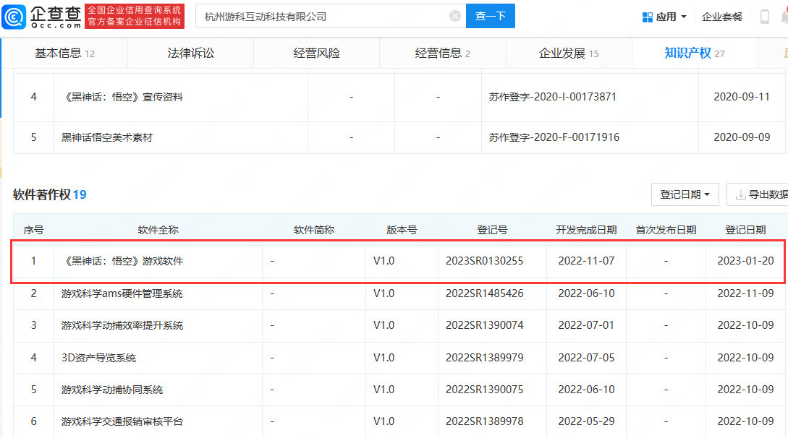The image size is (788, 438).
Task: Open the 法律诉讼 tab
Action: [190, 53]
